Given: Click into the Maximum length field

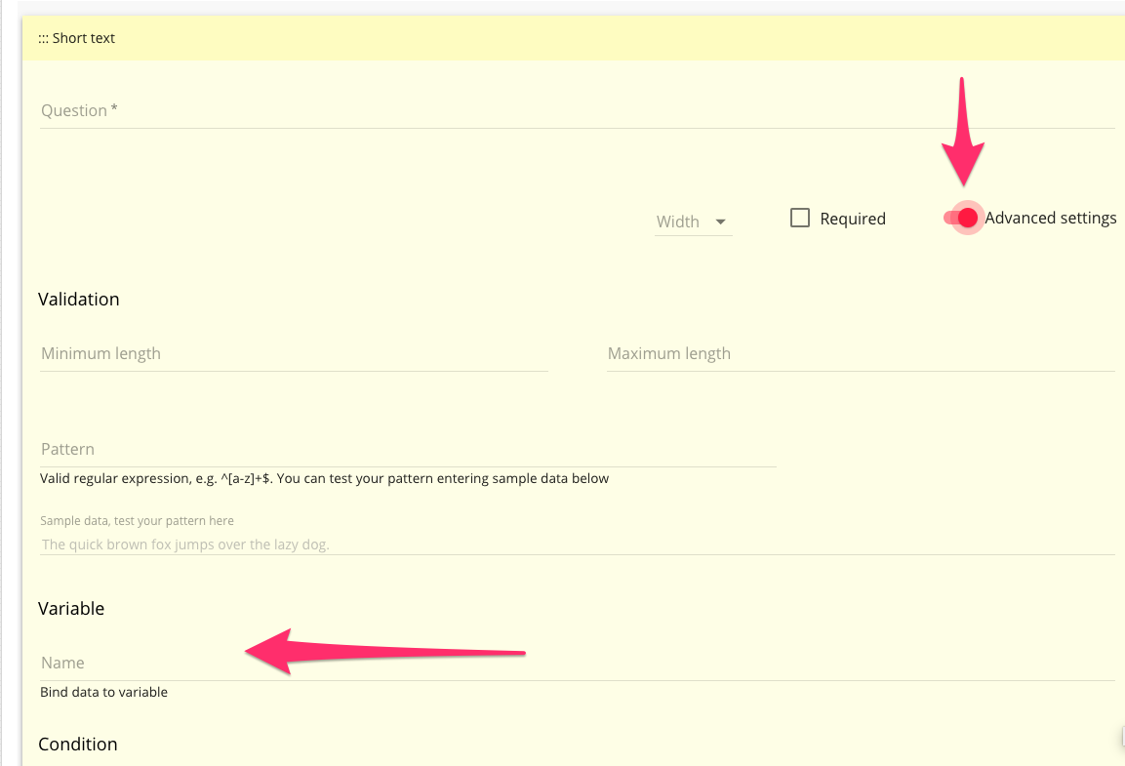Looking at the screenshot, I should 859,354.
